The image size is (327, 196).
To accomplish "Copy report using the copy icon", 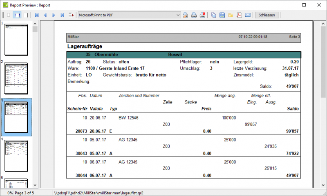I will tap(213, 15).
